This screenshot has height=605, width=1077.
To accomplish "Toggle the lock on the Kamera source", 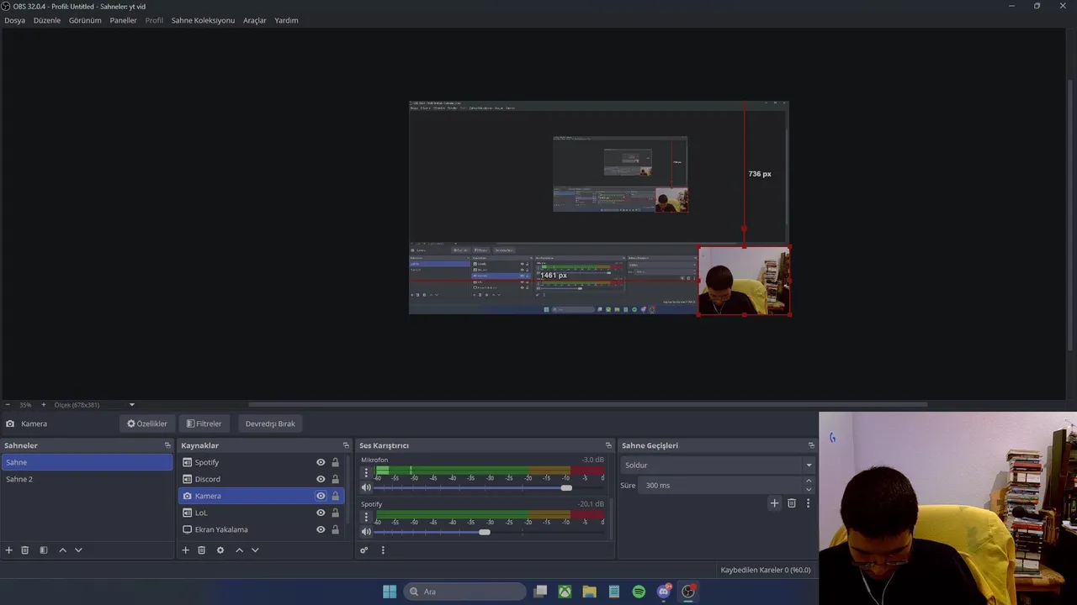I will [336, 496].
